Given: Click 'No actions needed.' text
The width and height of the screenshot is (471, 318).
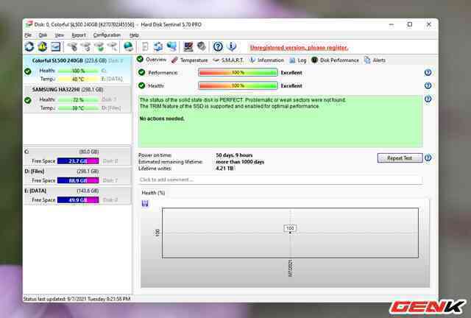Looking at the screenshot, I should pos(162,119).
